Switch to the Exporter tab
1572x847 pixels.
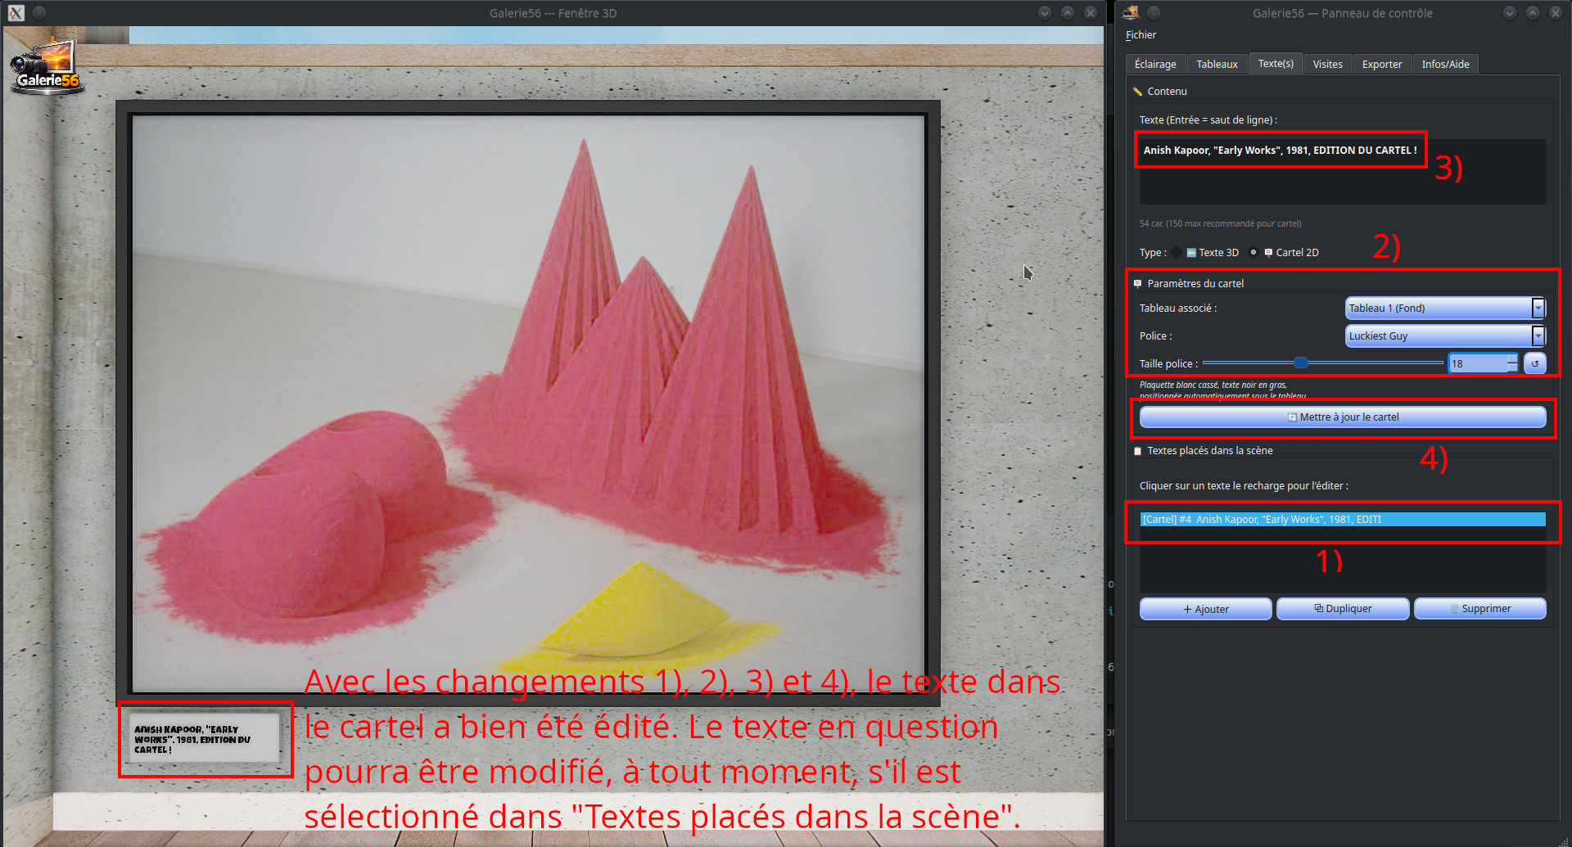pyautogui.click(x=1382, y=64)
